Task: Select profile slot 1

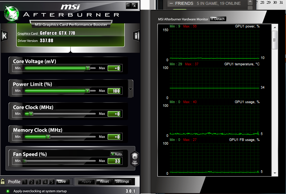Action: click(25, 182)
